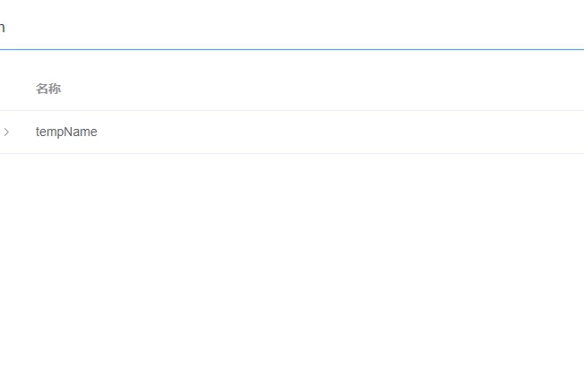
Task: Click the 名称 column header
Action: click(x=48, y=90)
